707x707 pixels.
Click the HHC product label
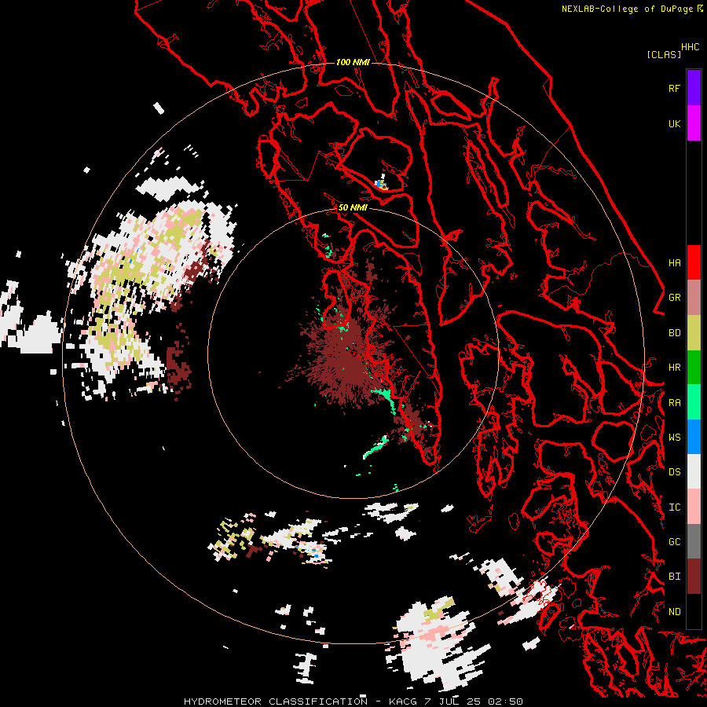click(690, 47)
